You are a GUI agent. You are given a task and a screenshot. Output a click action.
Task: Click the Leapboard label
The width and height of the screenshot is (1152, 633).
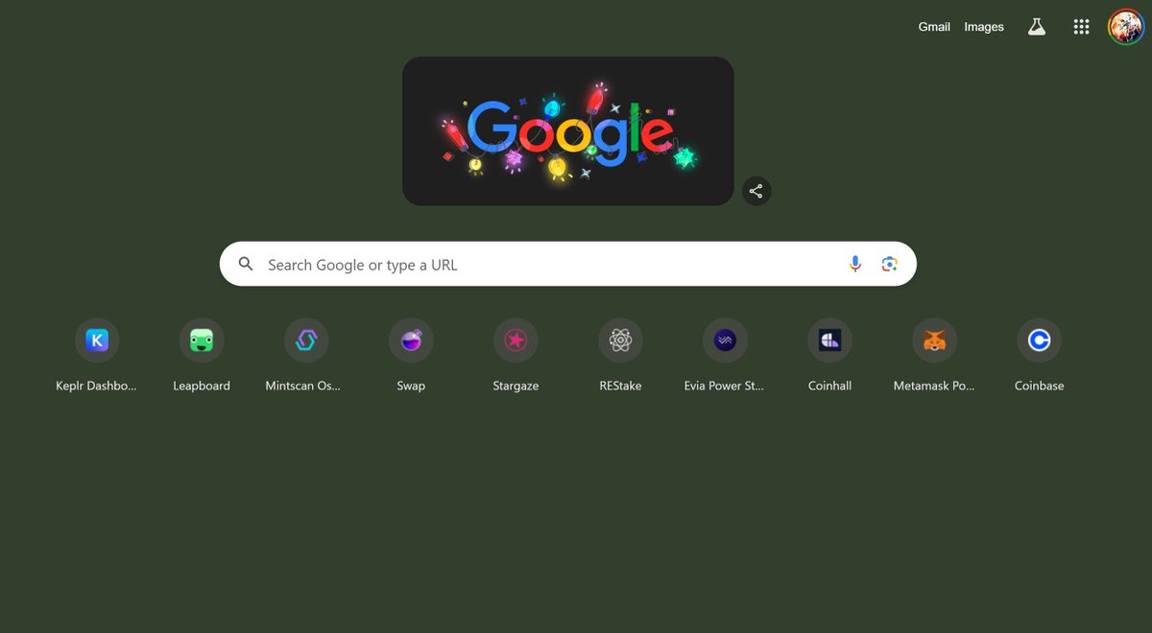(x=202, y=386)
